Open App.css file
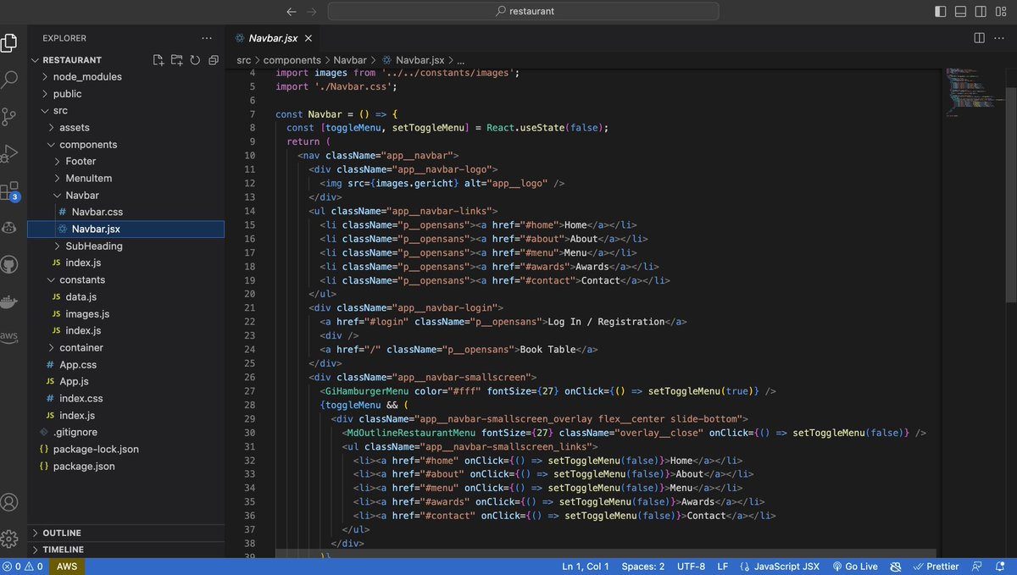Screen dimensions: 1017x575 (x=125, y=365)
